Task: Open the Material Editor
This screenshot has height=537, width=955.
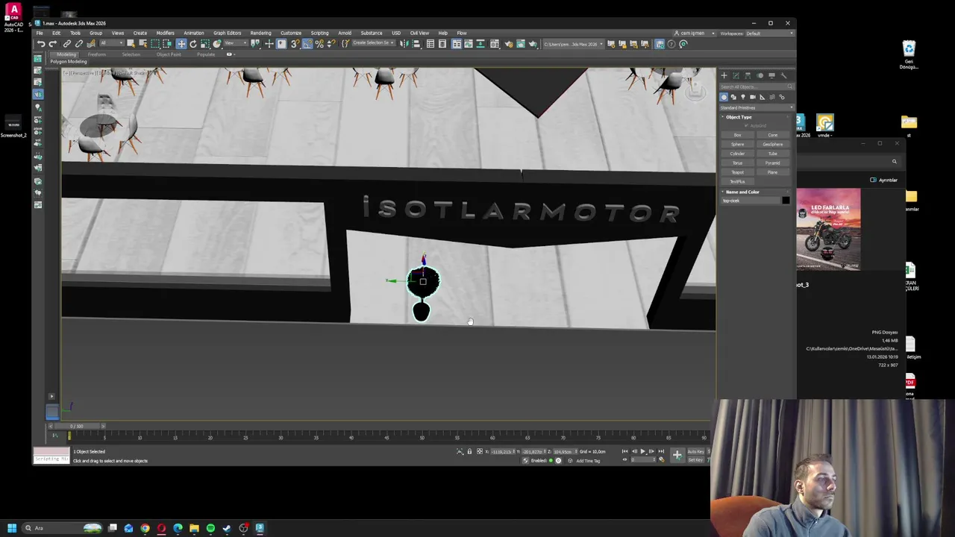Action: 494,43
